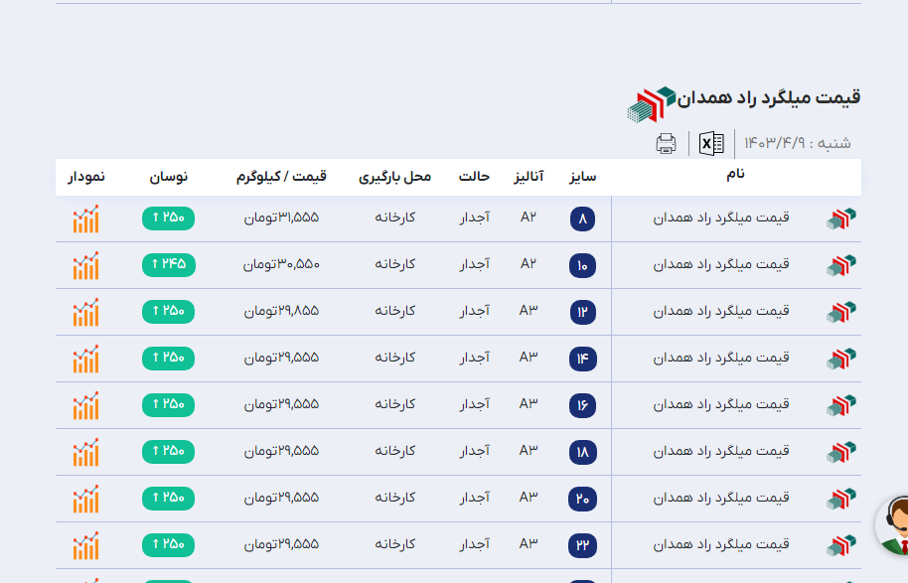Click the green ۲۴۵ fluctuation badge
This screenshot has height=583, width=908.
(169, 264)
